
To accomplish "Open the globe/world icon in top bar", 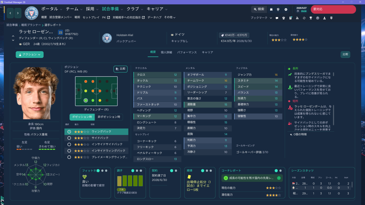I will coord(278,9).
